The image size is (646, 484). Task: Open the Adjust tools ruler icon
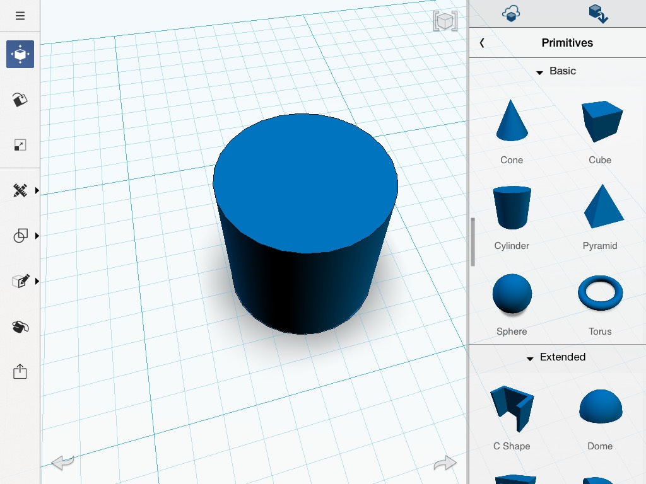click(x=20, y=190)
